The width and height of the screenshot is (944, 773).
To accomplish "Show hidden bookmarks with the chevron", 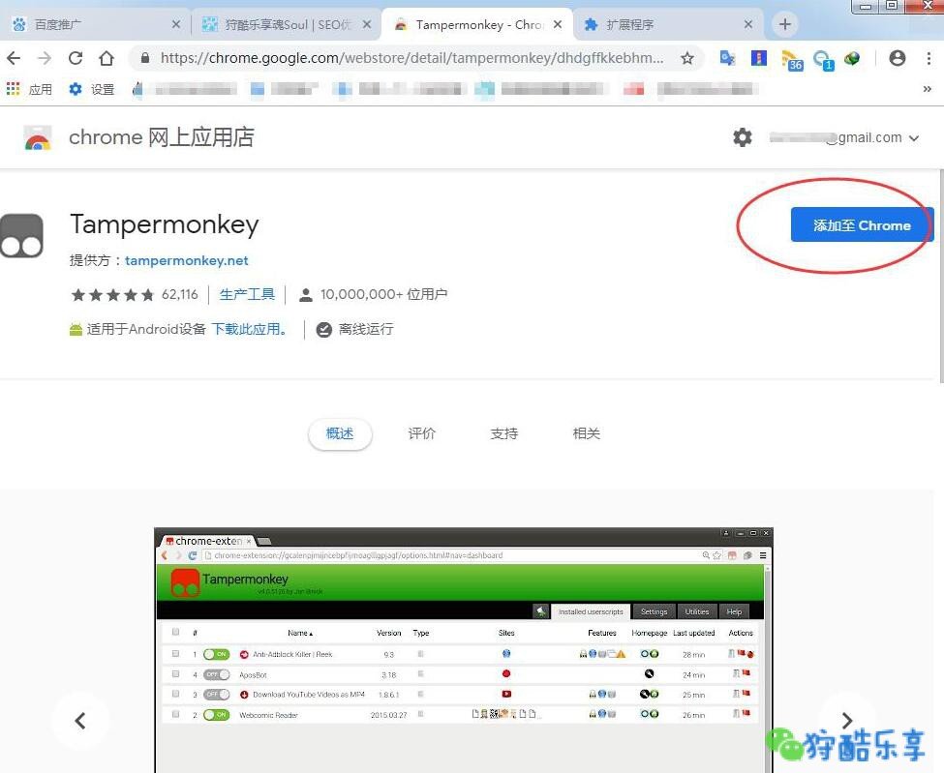I will pyautogui.click(x=928, y=89).
